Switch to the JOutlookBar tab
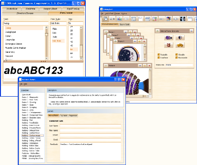Image resolution: width=197 pixels, height=165 pixels. [12, 9]
